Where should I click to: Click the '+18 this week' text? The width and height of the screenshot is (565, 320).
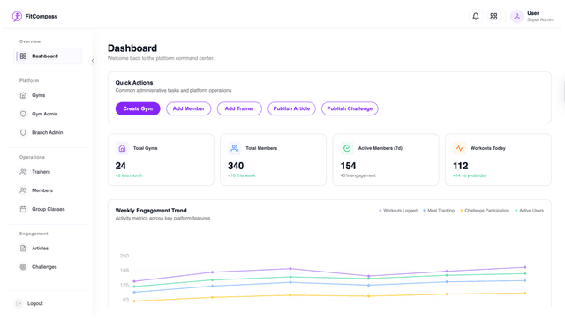click(x=241, y=175)
